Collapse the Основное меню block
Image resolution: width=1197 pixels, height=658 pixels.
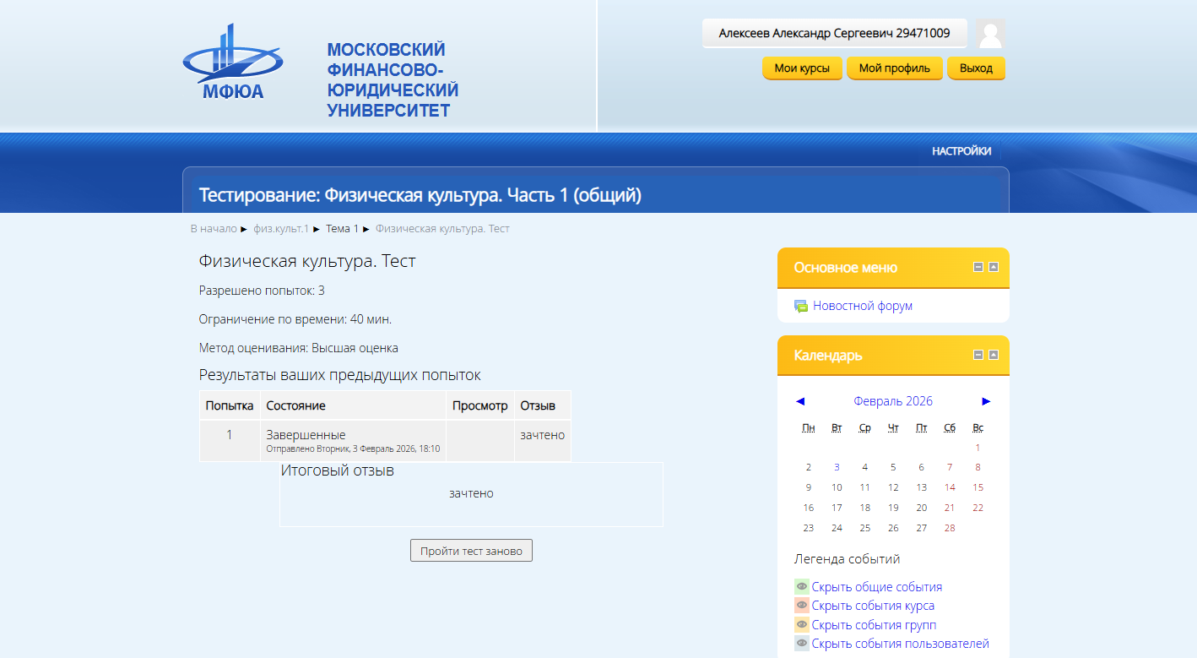978,267
